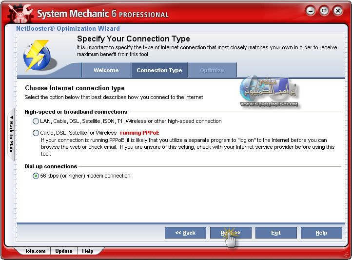This screenshot has height=260, width=352.
Task: Click 'High-speed or broadband connections' section label
Action: (x=76, y=112)
